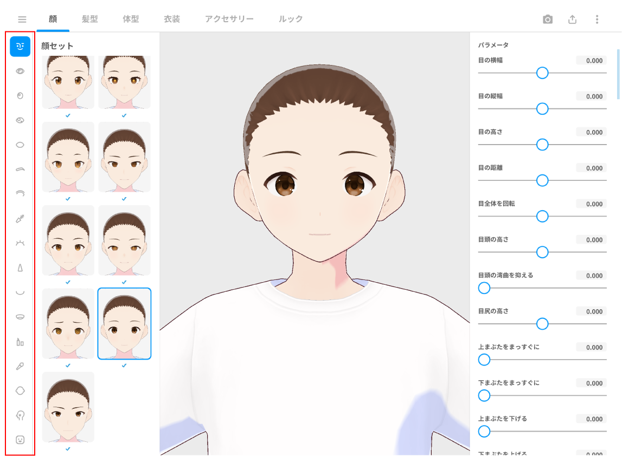
Task: Focus the 目の高さ value field
Action: pyautogui.click(x=591, y=132)
